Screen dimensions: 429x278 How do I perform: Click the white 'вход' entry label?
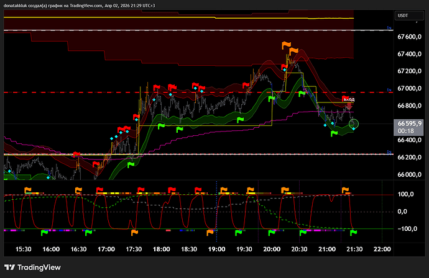[349, 99]
